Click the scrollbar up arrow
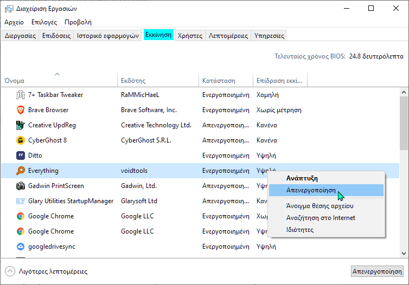409x285 pixels. 404,92
